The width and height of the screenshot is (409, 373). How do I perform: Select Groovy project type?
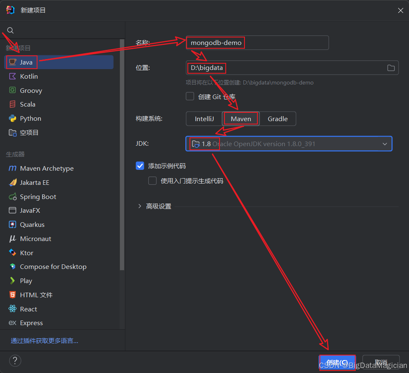[x=59, y=90]
